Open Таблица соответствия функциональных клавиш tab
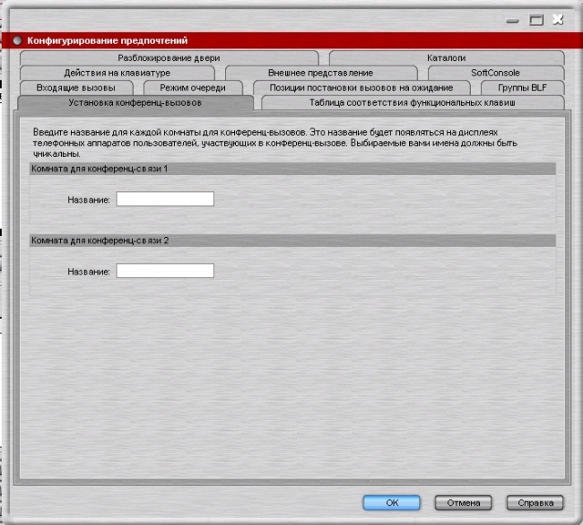 (413, 102)
